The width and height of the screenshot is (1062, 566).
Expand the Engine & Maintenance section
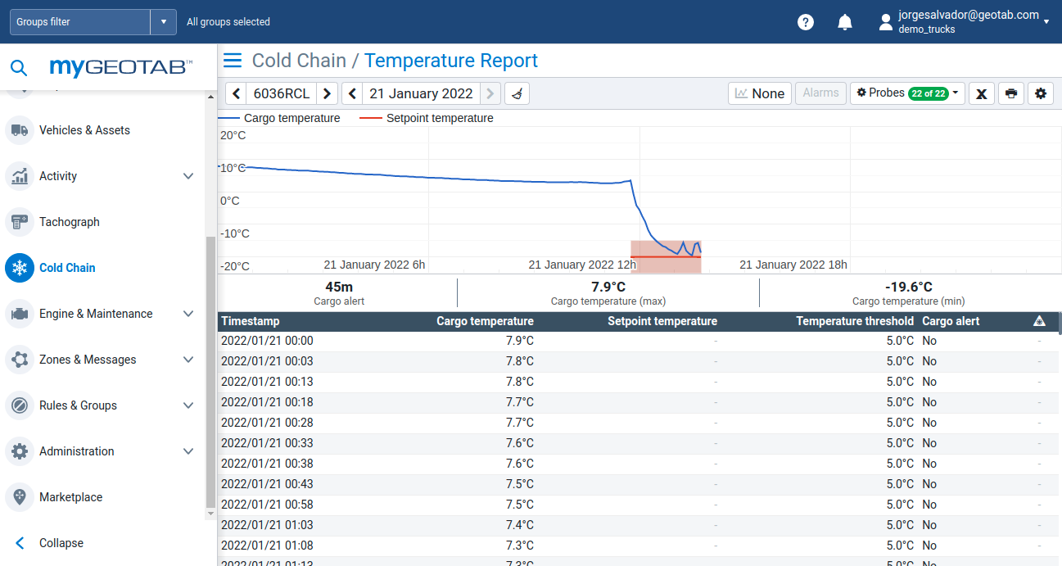(x=188, y=314)
